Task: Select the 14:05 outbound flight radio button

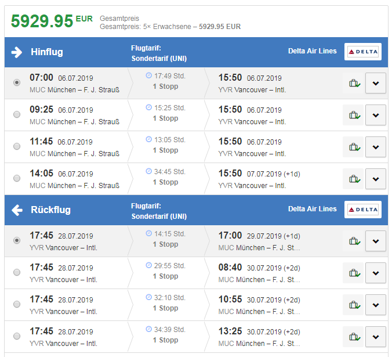Action: pyautogui.click(x=17, y=179)
